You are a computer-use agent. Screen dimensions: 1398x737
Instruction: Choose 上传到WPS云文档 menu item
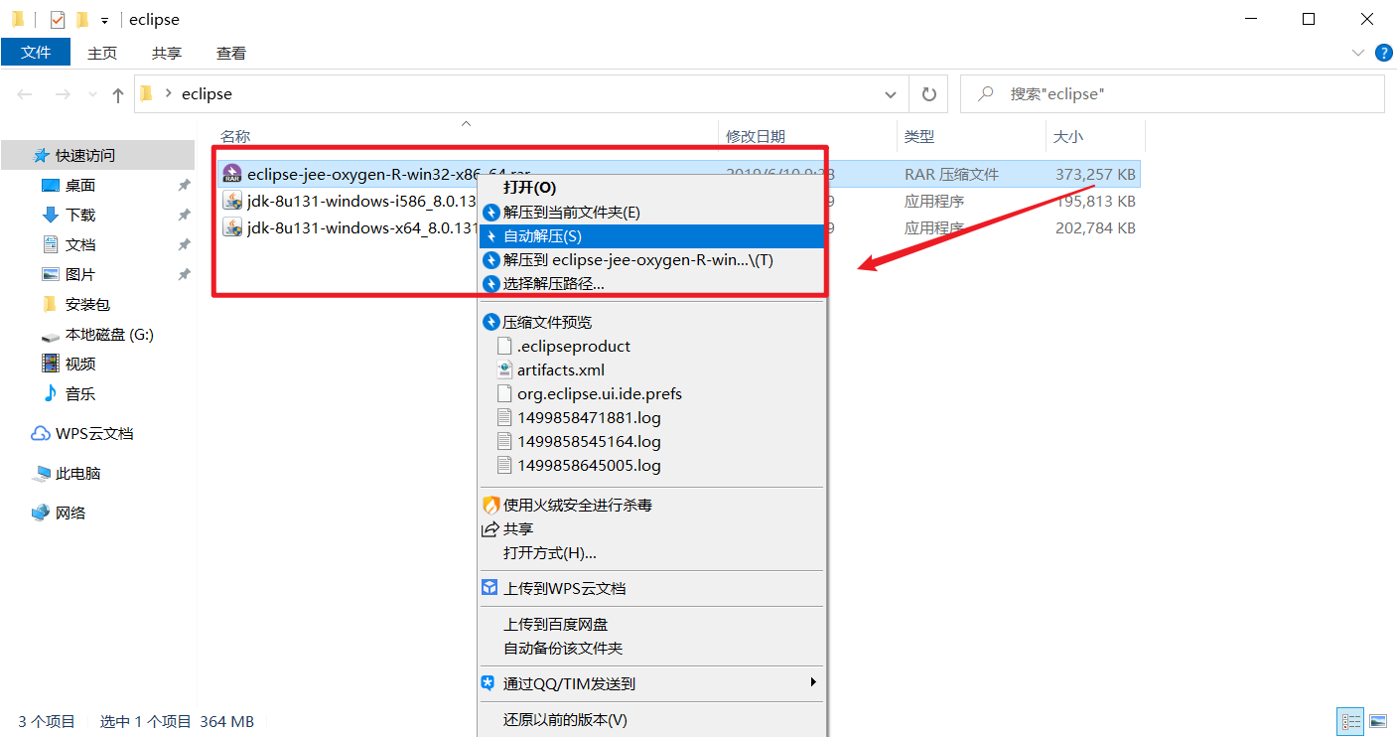pyautogui.click(x=651, y=588)
